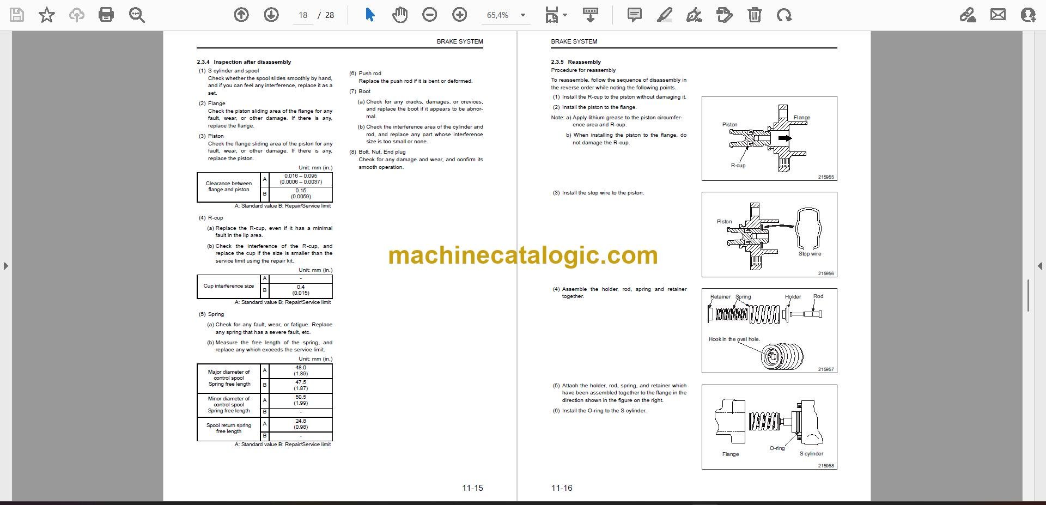This screenshot has height=505, width=1046.
Task: Click the '(6) Push rod' item text
Action: (x=365, y=74)
